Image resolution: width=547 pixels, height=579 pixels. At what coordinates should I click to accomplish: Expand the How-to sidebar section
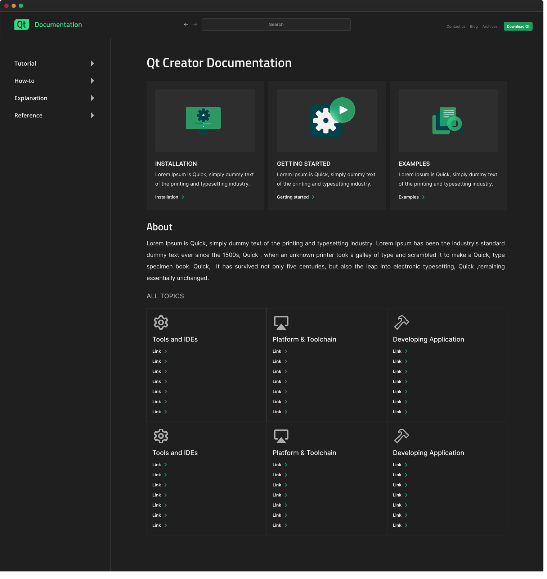pyautogui.click(x=92, y=81)
